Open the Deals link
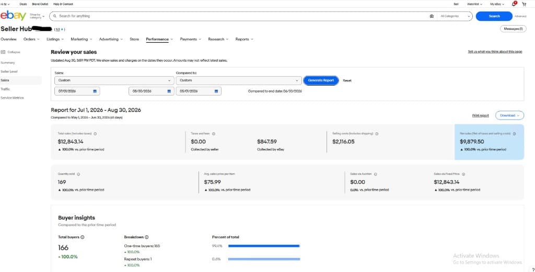Image resolution: width=535 pixels, height=272 pixels. pyautogui.click(x=23, y=4)
